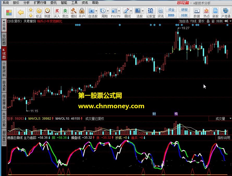The height and width of the screenshot is (176, 232).
Task: Open 综合排名 sidebar tab
Action: point(4,102)
